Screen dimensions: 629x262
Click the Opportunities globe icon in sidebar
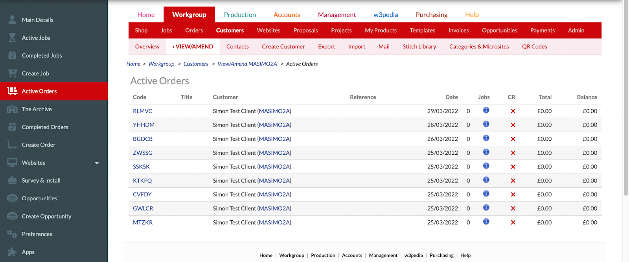[12, 198]
